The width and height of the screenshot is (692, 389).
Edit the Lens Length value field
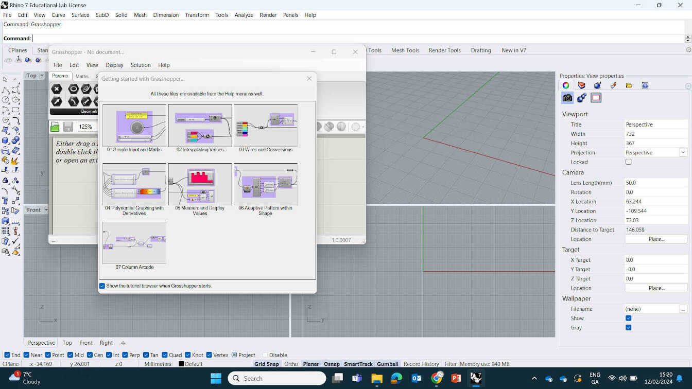point(656,183)
